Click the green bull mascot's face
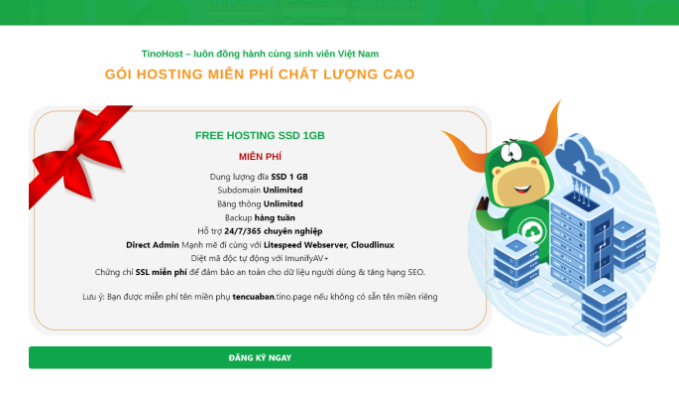 click(x=518, y=174)
